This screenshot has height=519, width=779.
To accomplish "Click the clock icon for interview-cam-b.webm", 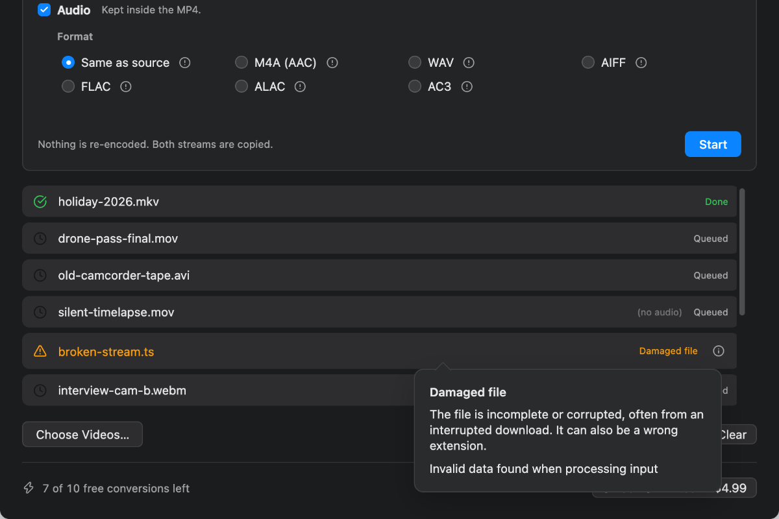I will (40, 391).
